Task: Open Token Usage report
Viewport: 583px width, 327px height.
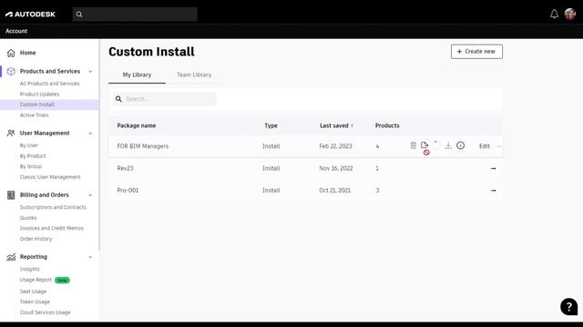Action: 35,302
